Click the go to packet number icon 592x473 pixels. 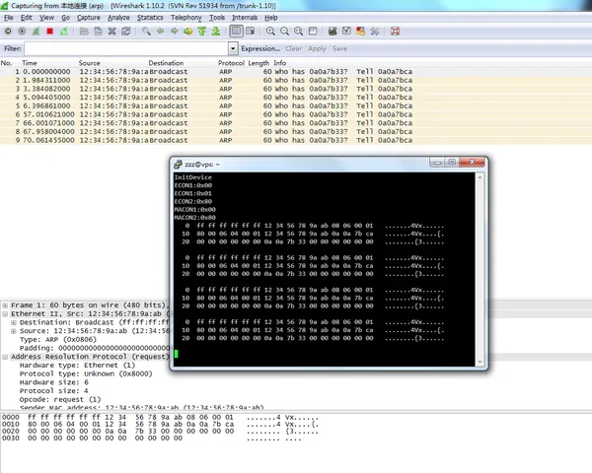coord(188,32)
